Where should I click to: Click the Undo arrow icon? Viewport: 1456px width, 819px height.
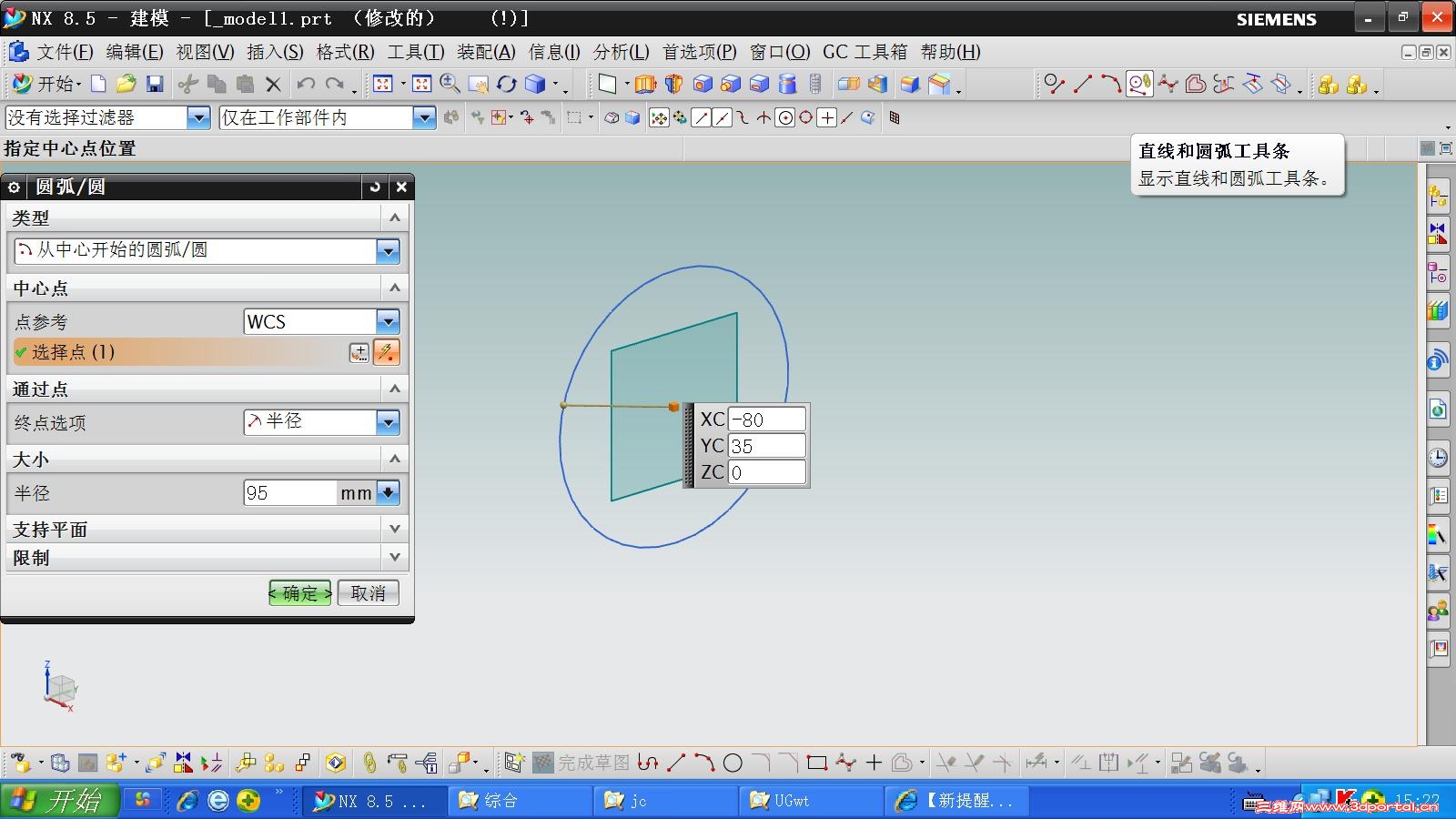306,85
